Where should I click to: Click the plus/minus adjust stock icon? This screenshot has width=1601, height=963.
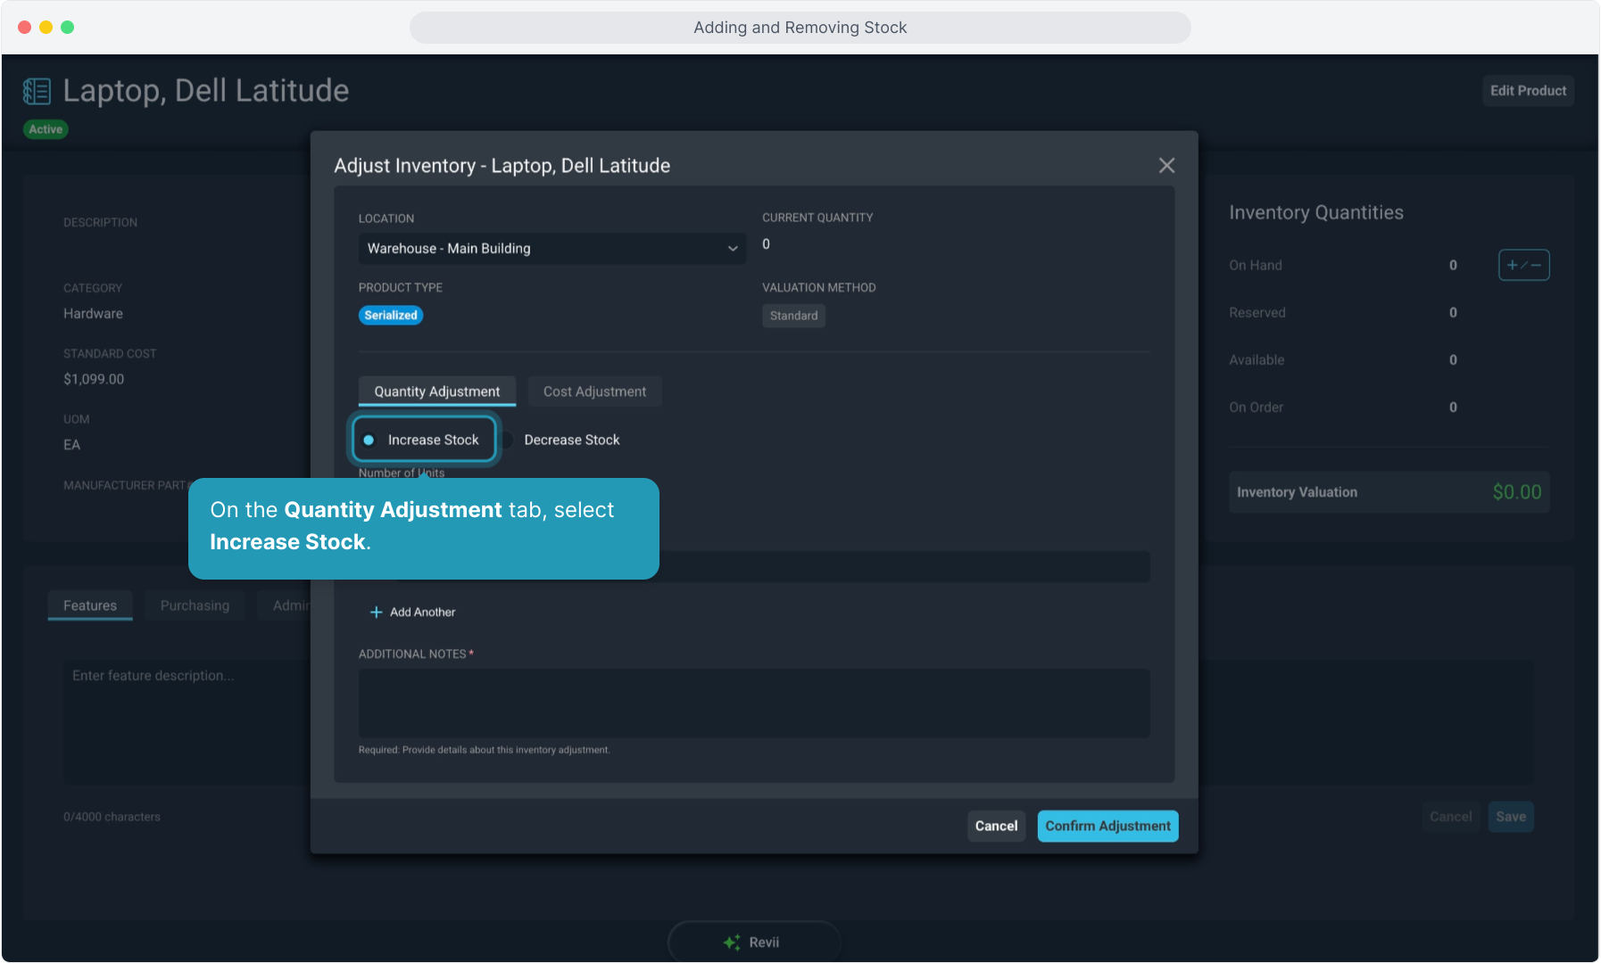(x=1523, y=265)
